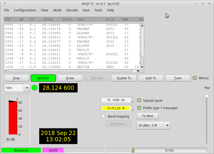Click scroll down arrow of decode list
This screenshot has width=214, height=154.
tap(142, 67)
